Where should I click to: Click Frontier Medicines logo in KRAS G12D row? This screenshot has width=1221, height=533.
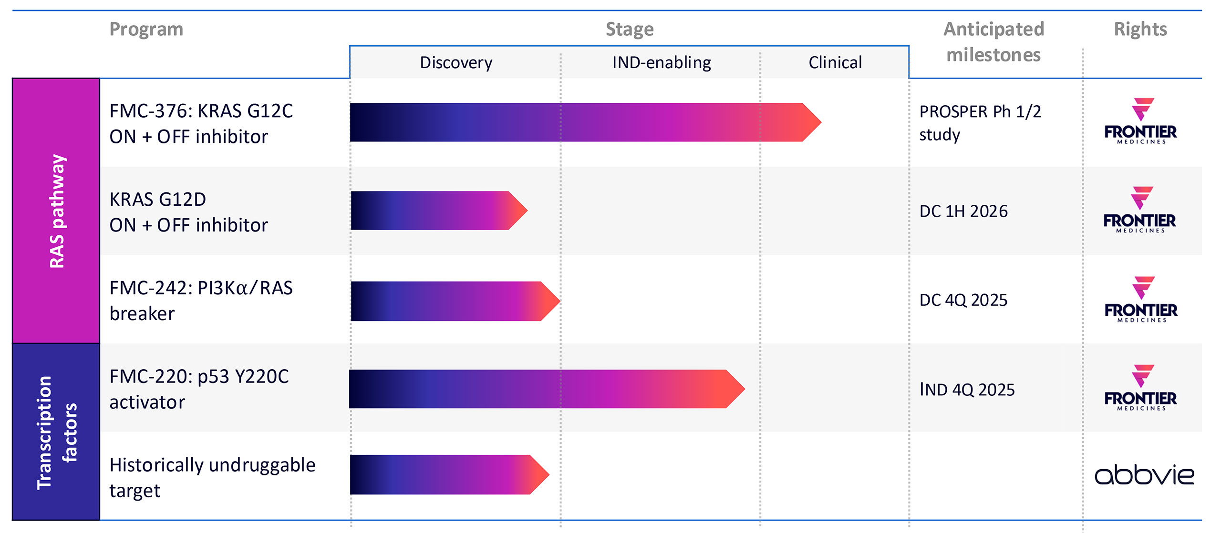point(1139,210)
